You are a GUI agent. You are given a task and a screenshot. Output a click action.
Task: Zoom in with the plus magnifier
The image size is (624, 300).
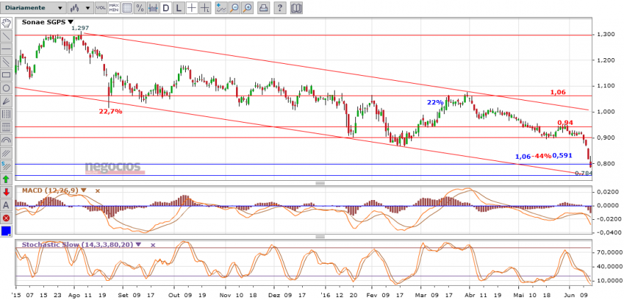247,8
